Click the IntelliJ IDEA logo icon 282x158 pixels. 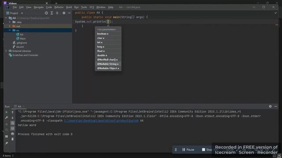point(7,7)
